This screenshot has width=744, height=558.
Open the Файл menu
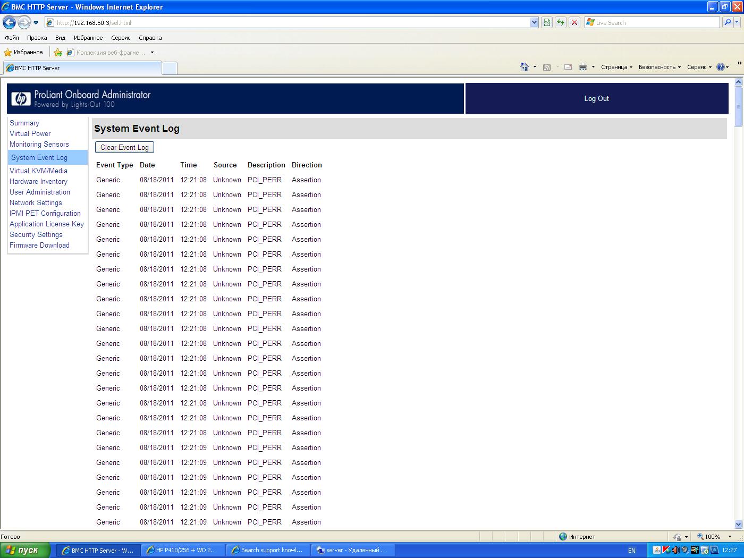[12, 38]
